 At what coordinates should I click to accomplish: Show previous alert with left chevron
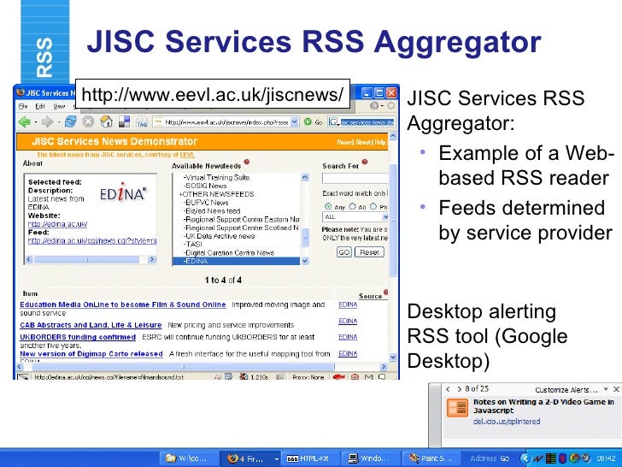tap(448, 389)
